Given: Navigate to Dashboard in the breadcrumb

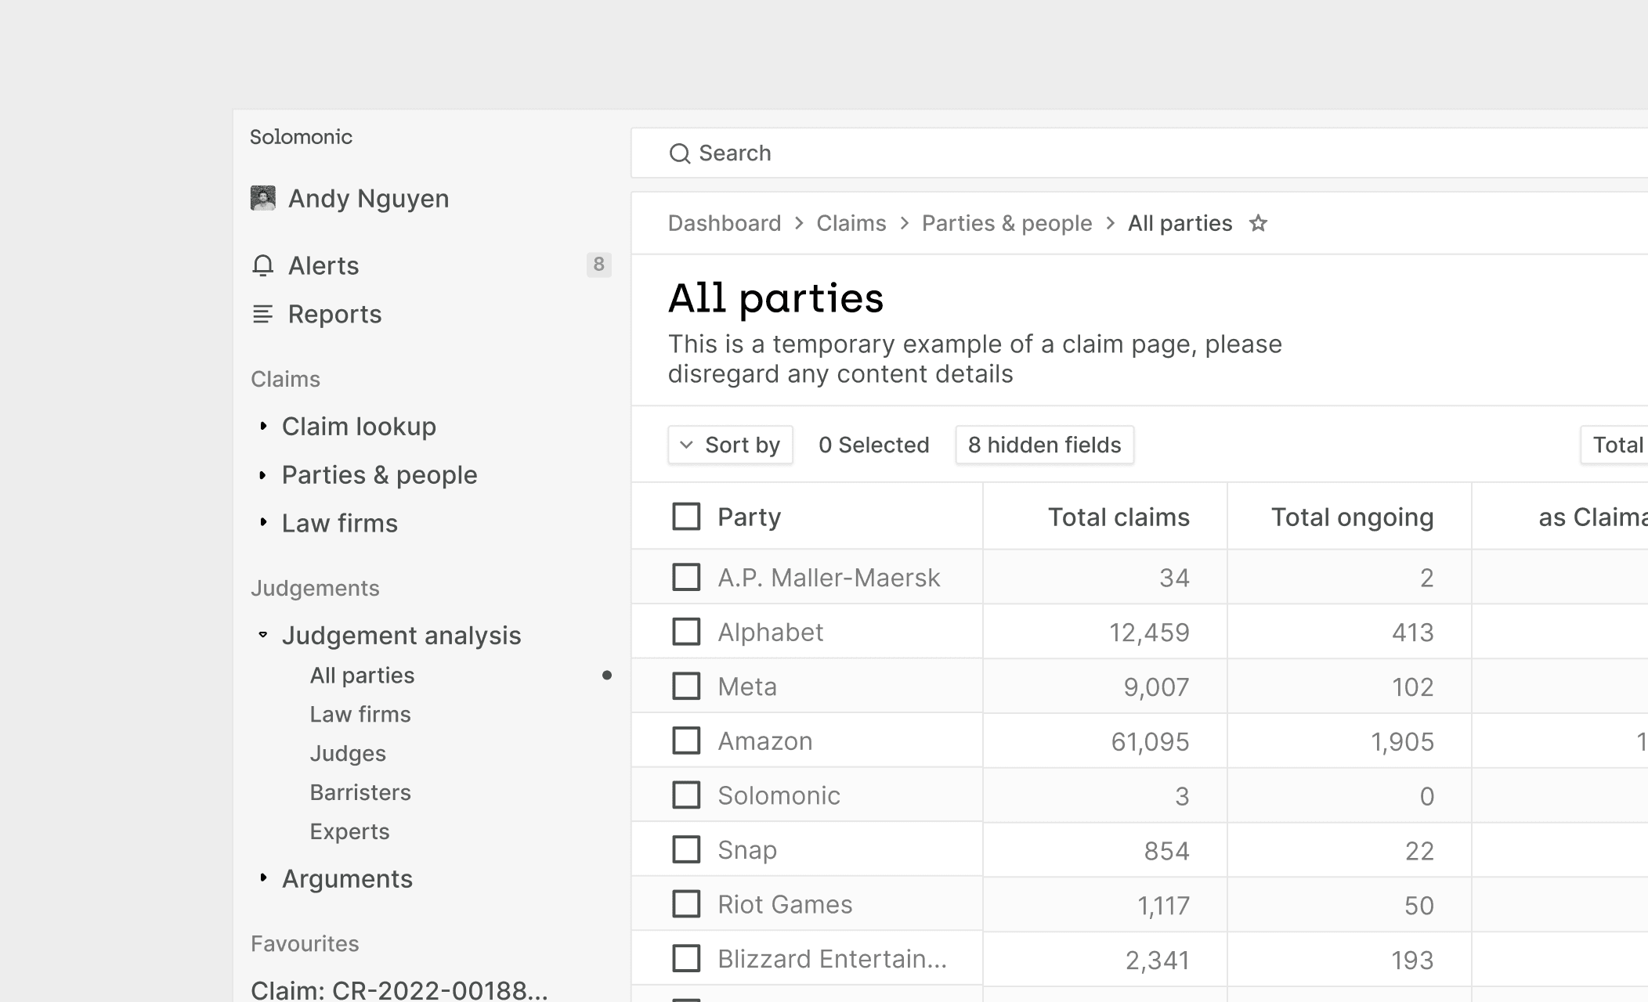Looking at the screenshot, I should pyautogui.click(x=725, y=224).
